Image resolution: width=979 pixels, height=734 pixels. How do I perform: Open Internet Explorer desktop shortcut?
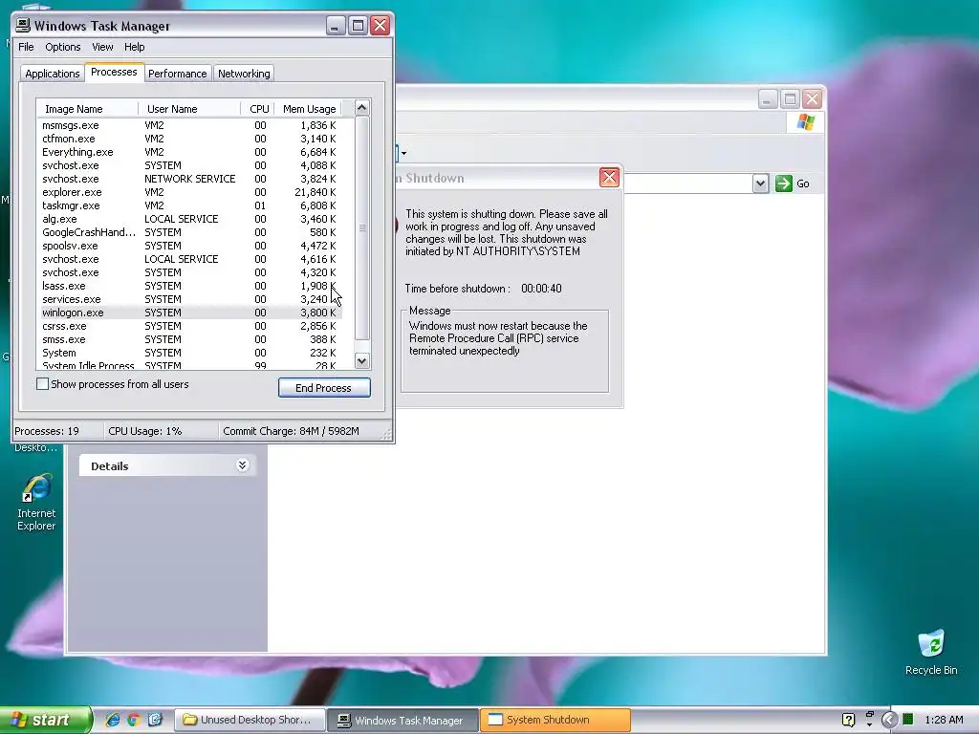(x=36, y=503)
